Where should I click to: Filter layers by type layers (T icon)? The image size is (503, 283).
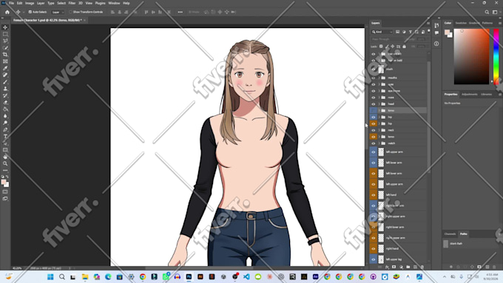(x=411, y=32)
